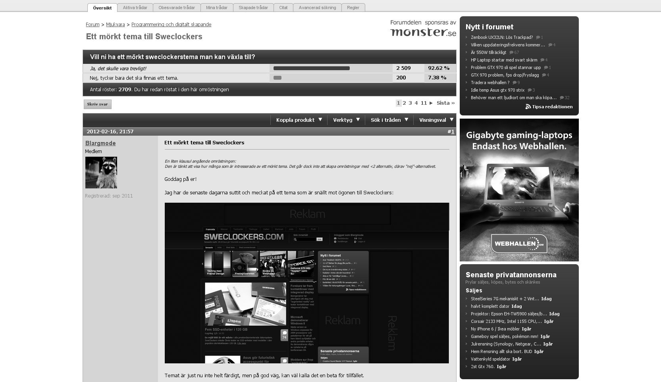Image resolution: width=661 pixels, height=382 pixels.
Task: Open the dark theme screenshot in the post
Action: (307, 283)
